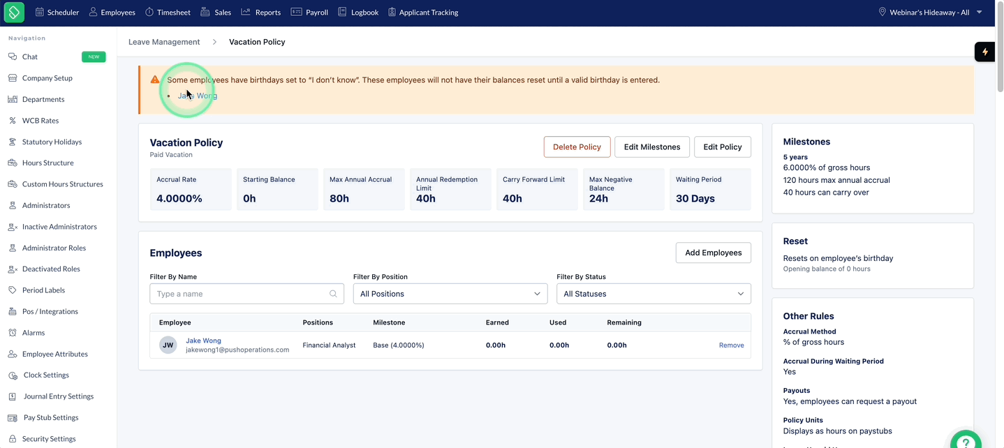Click the Inactive Administrators sidebar icon
This screenshot has width=1004, height=448.
pyautogui.click(x=12, y=227)
